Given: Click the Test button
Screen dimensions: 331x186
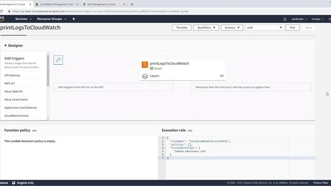Looking at the screenshot, I should coord(292,27).
